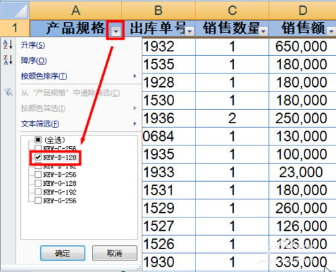The width and height of the screenshot is (336, 272).
Task: Open the 产品规格 filter dropdown arrow
Action: pyautogui.click(x=116, y=31)
